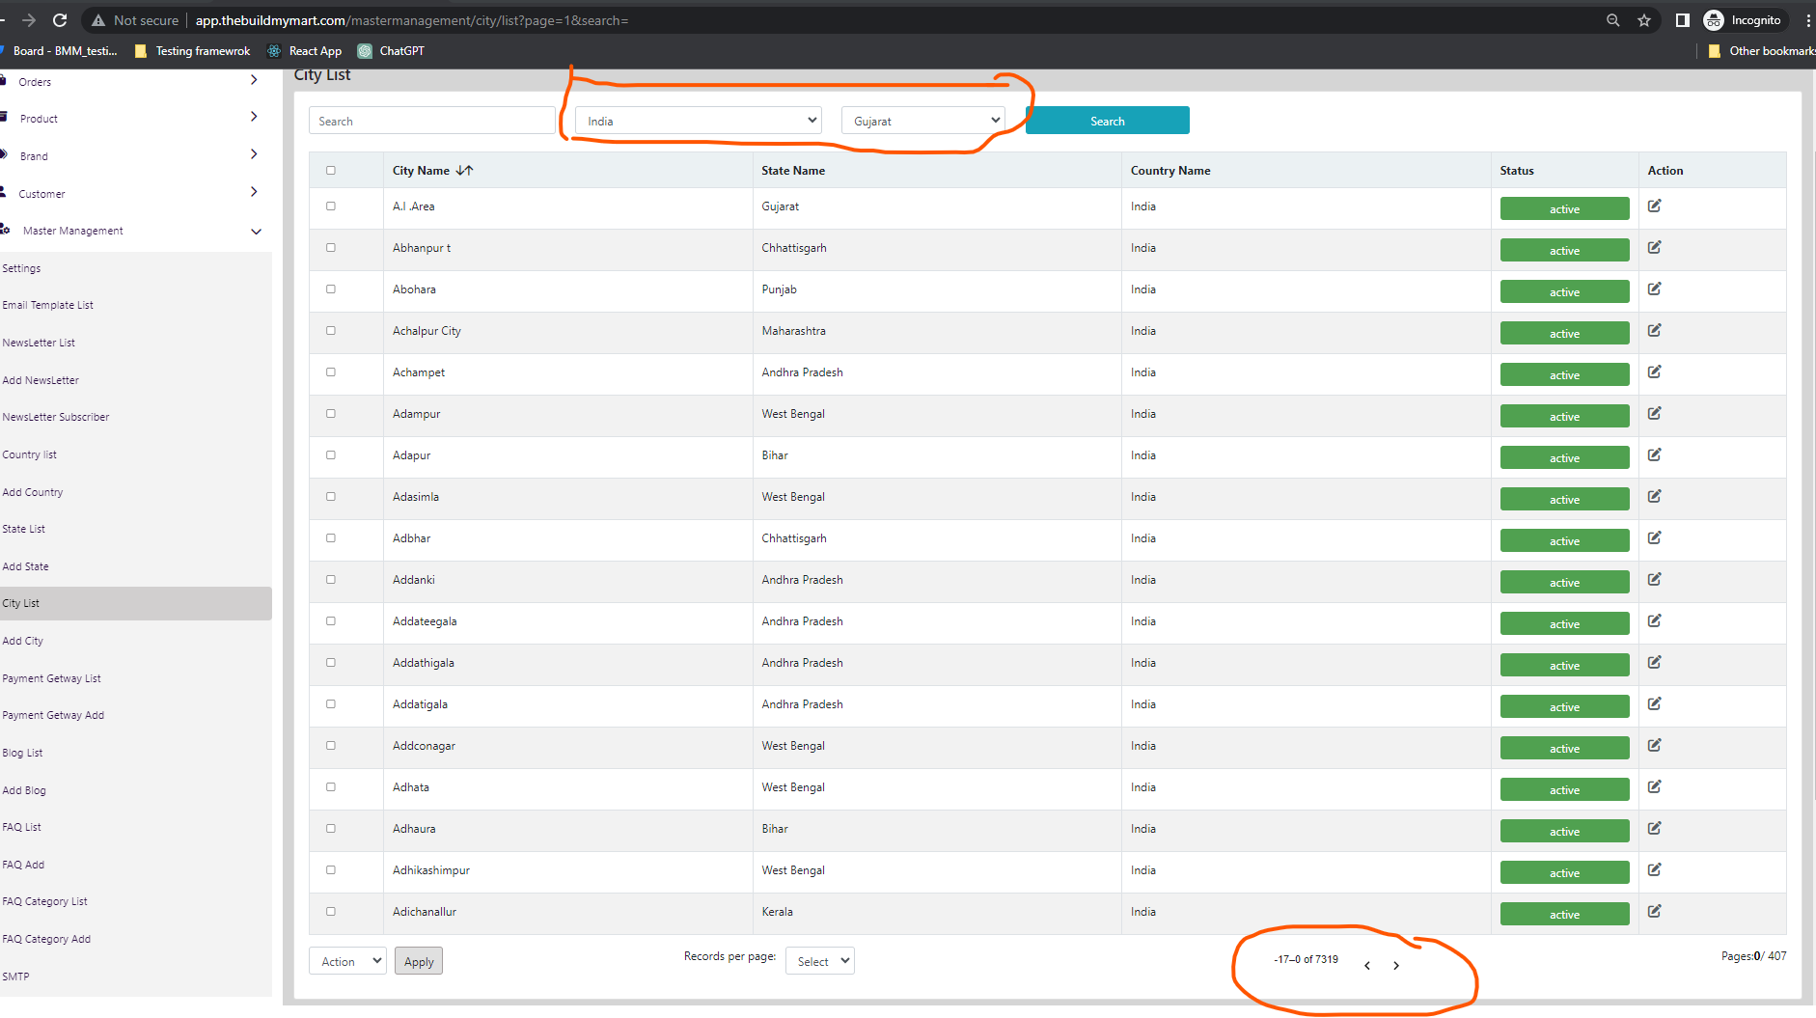Open Add City in sidebar
This screenshot has height=1018, width=1816.
(x=22, y=641)
